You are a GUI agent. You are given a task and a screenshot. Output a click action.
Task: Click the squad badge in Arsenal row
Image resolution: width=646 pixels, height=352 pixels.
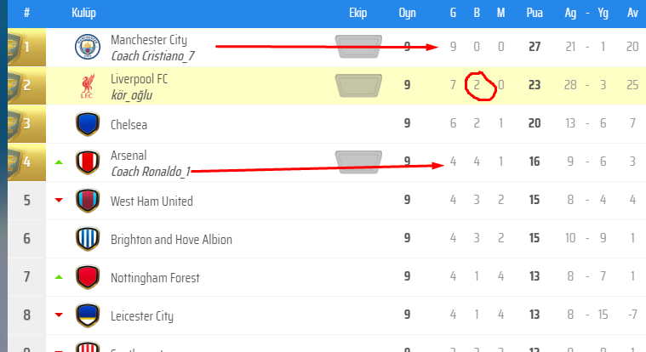click(x=358, y=162)
